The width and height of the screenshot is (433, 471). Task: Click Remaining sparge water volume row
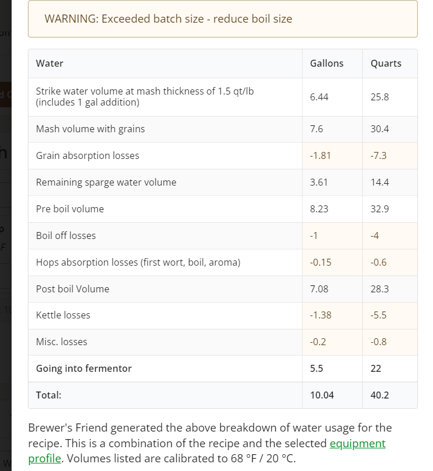click(x=106, y=182)
